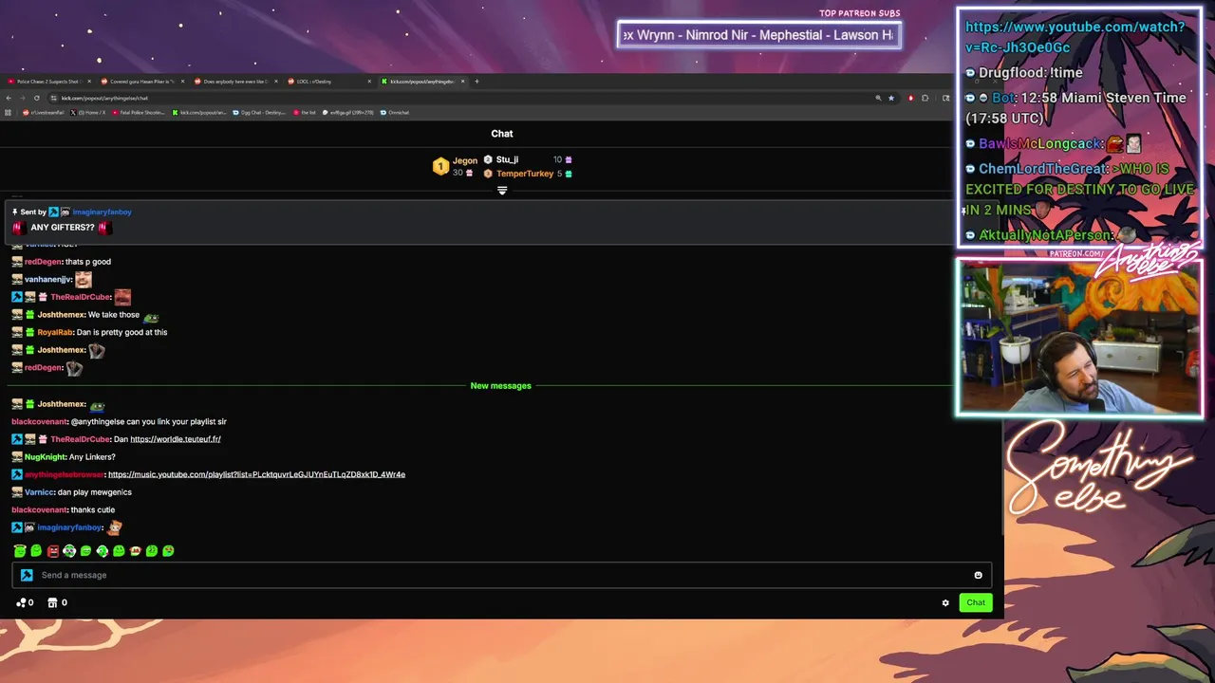
Task: Open Fatal Police Shooting bookmark
Action: tap(139, 112)
